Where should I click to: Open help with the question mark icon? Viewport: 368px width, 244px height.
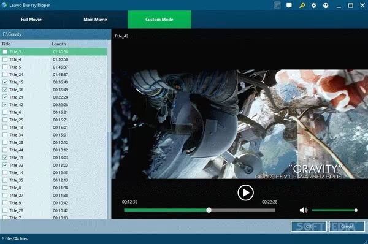pos(326,6)
